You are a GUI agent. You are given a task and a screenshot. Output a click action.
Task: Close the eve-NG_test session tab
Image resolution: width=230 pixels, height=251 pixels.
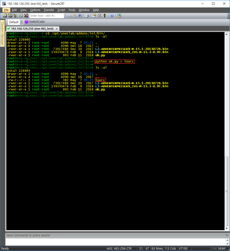57,29
